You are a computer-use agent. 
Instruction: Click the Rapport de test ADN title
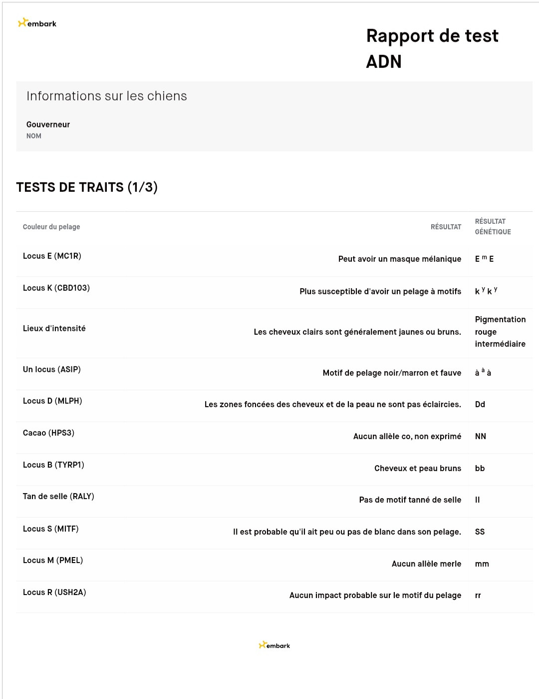[432, 48]
